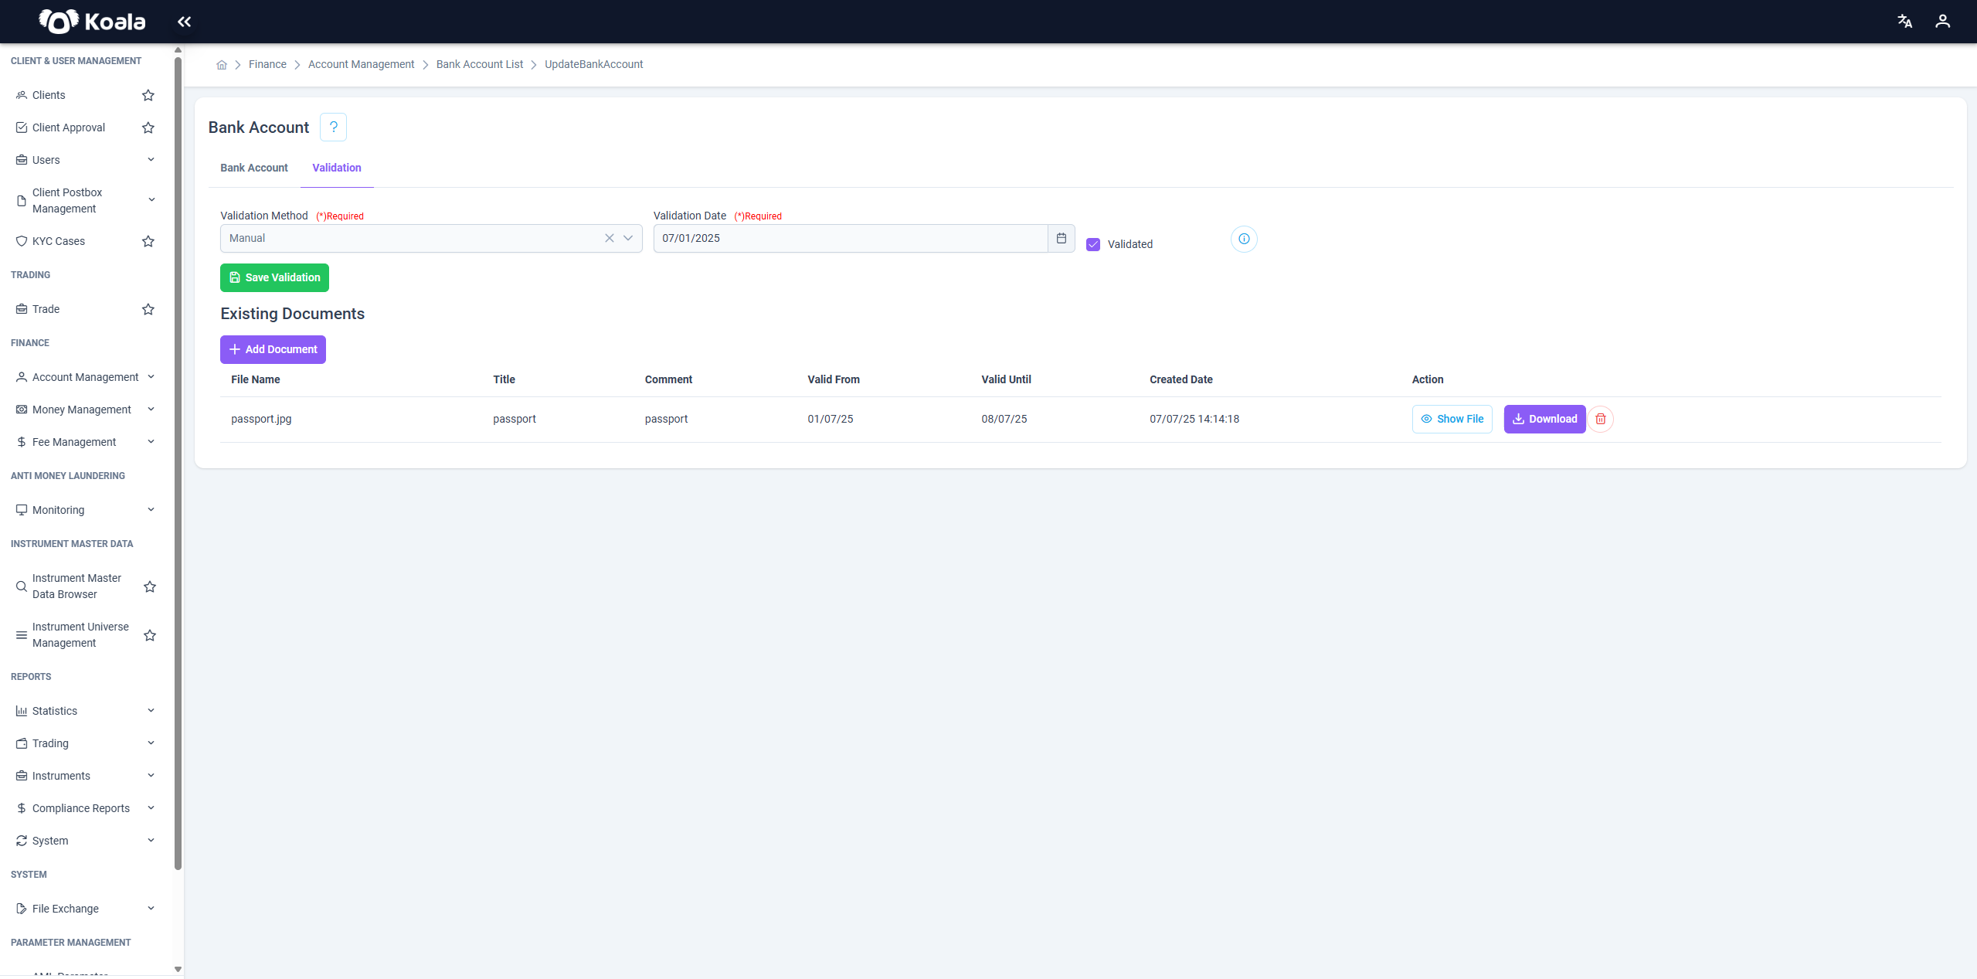The image size is (1977, 979).
Task: Toggle the Validated checkbox
Action: tap(1093, 244)
